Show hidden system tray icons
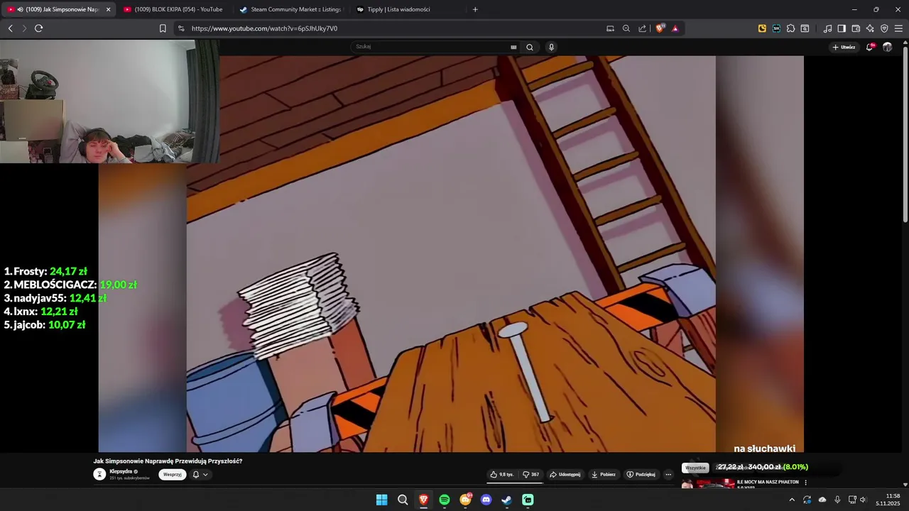Image resolution: width=909 pixels, height=511 pixels. 792,500
